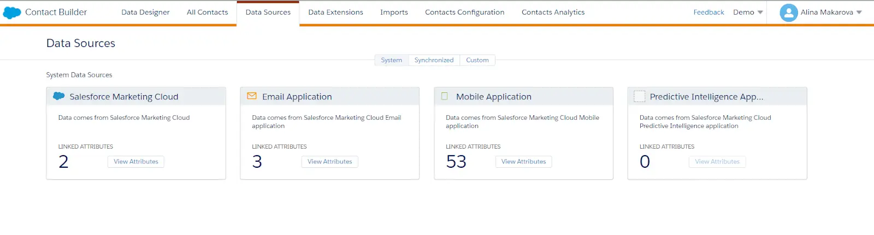Click the Email Application envelope icon
Image resolution: width=874 pixels, height=235 pixels.
pos(252,96)
